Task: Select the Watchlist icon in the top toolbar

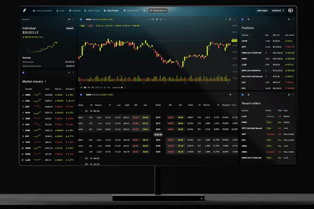Action: (x=70, y=10)
